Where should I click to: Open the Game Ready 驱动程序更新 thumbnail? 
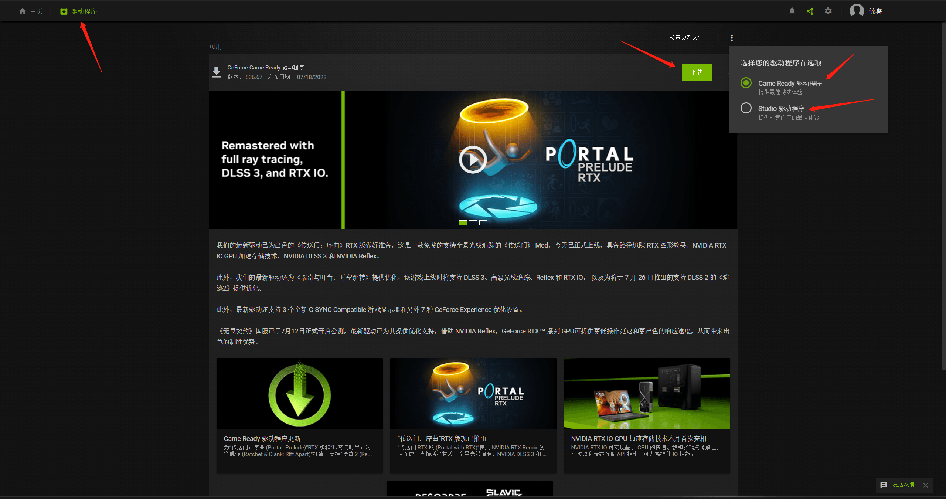coord(299,394)
